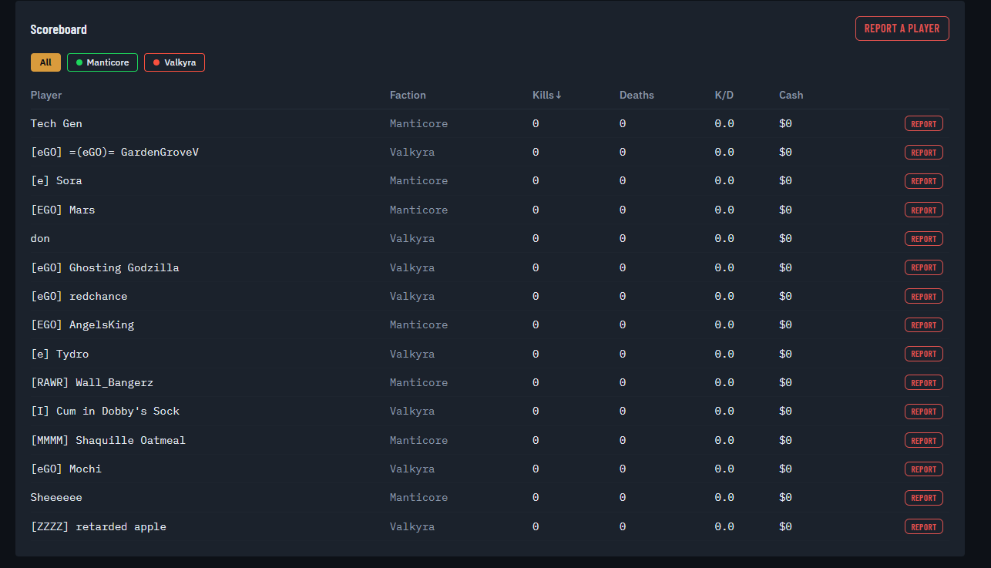Select player name [EGO] Mars
This screenshot has width=991, height=568.
[x=63, y=210]
